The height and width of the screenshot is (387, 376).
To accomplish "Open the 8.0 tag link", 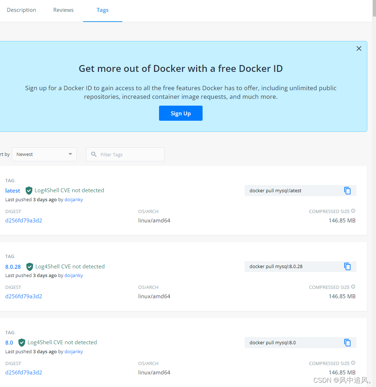I will coord(9,342).
